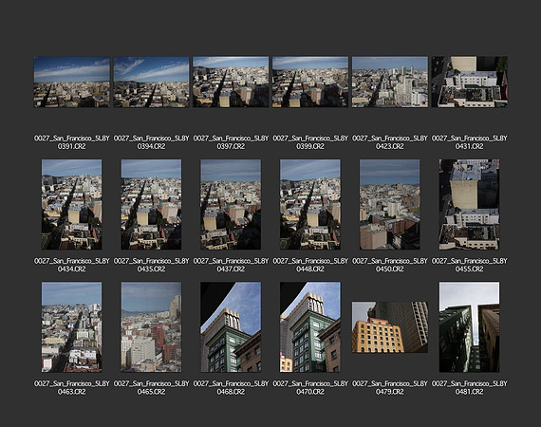The height and width of the screenshot is (427, 541).
Task: Click the file name ending 0470.CR2
Action: pos(310,388)
